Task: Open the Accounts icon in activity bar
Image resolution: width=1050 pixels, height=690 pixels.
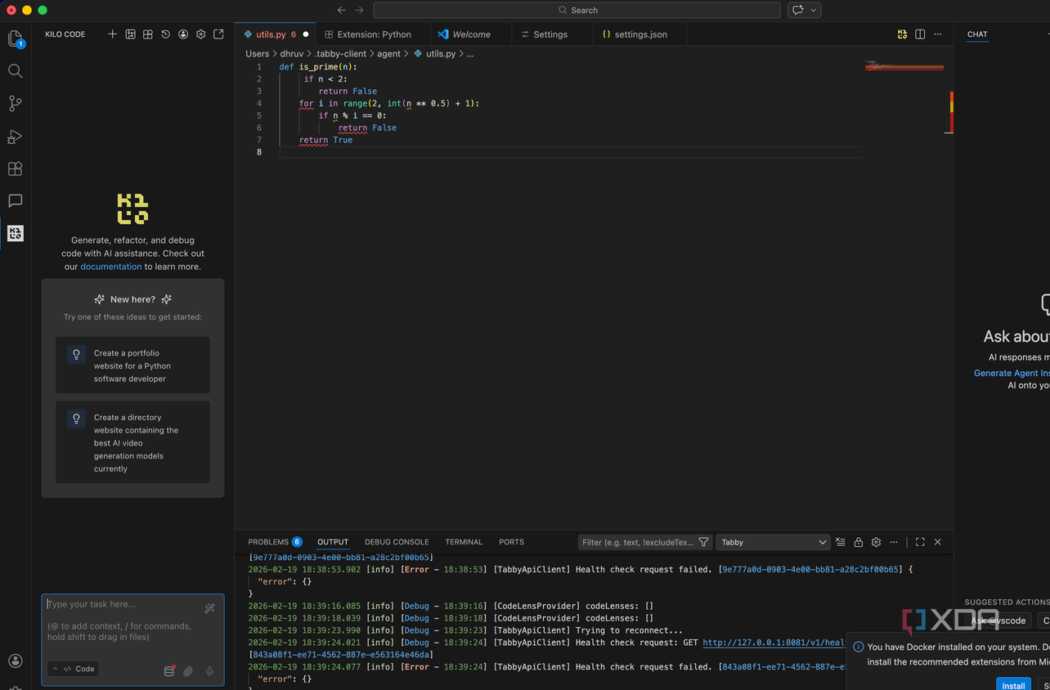Action: tap(15, 661)
